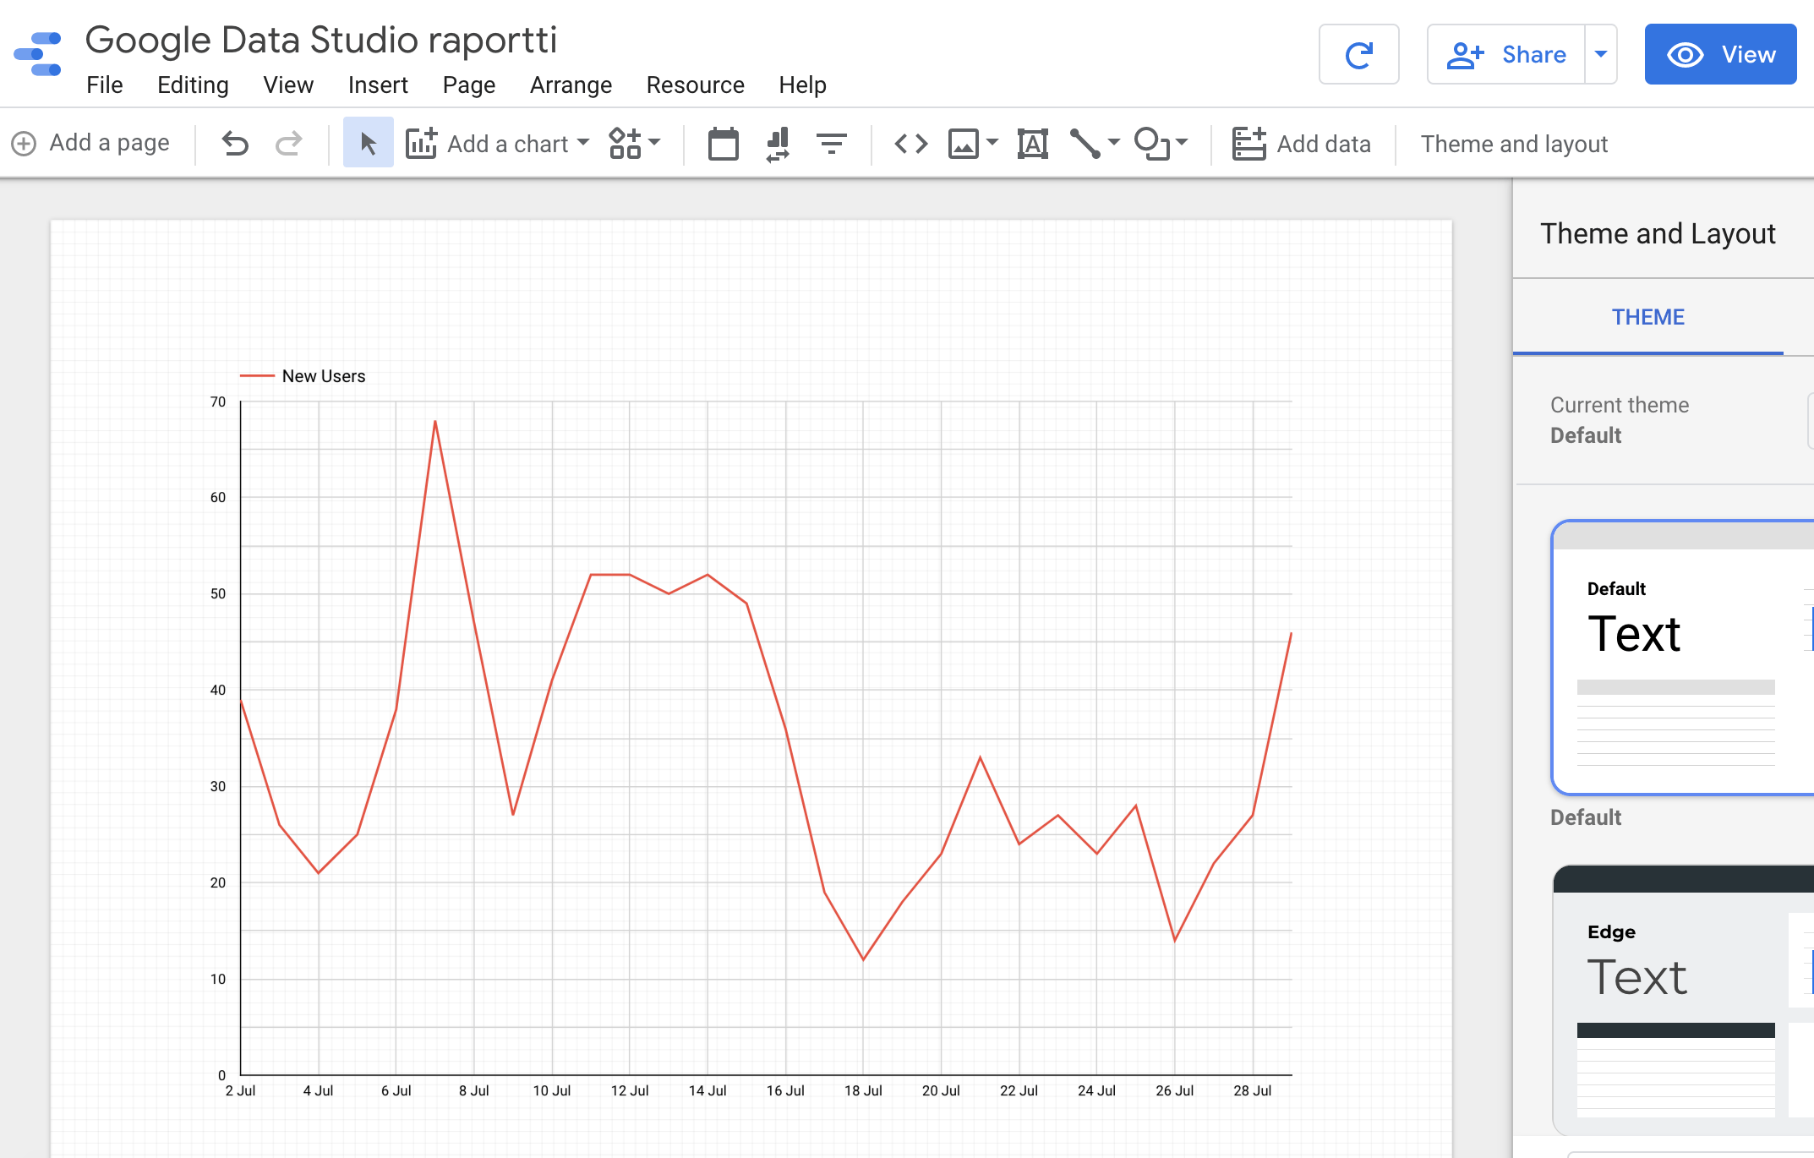
Task: Switch to the THEME tab
Action: click(1647, 317)
